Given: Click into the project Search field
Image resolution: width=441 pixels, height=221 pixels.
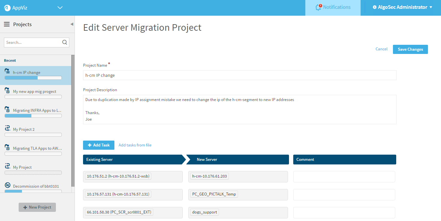Looking at the screenshot, I should point(33,42).
